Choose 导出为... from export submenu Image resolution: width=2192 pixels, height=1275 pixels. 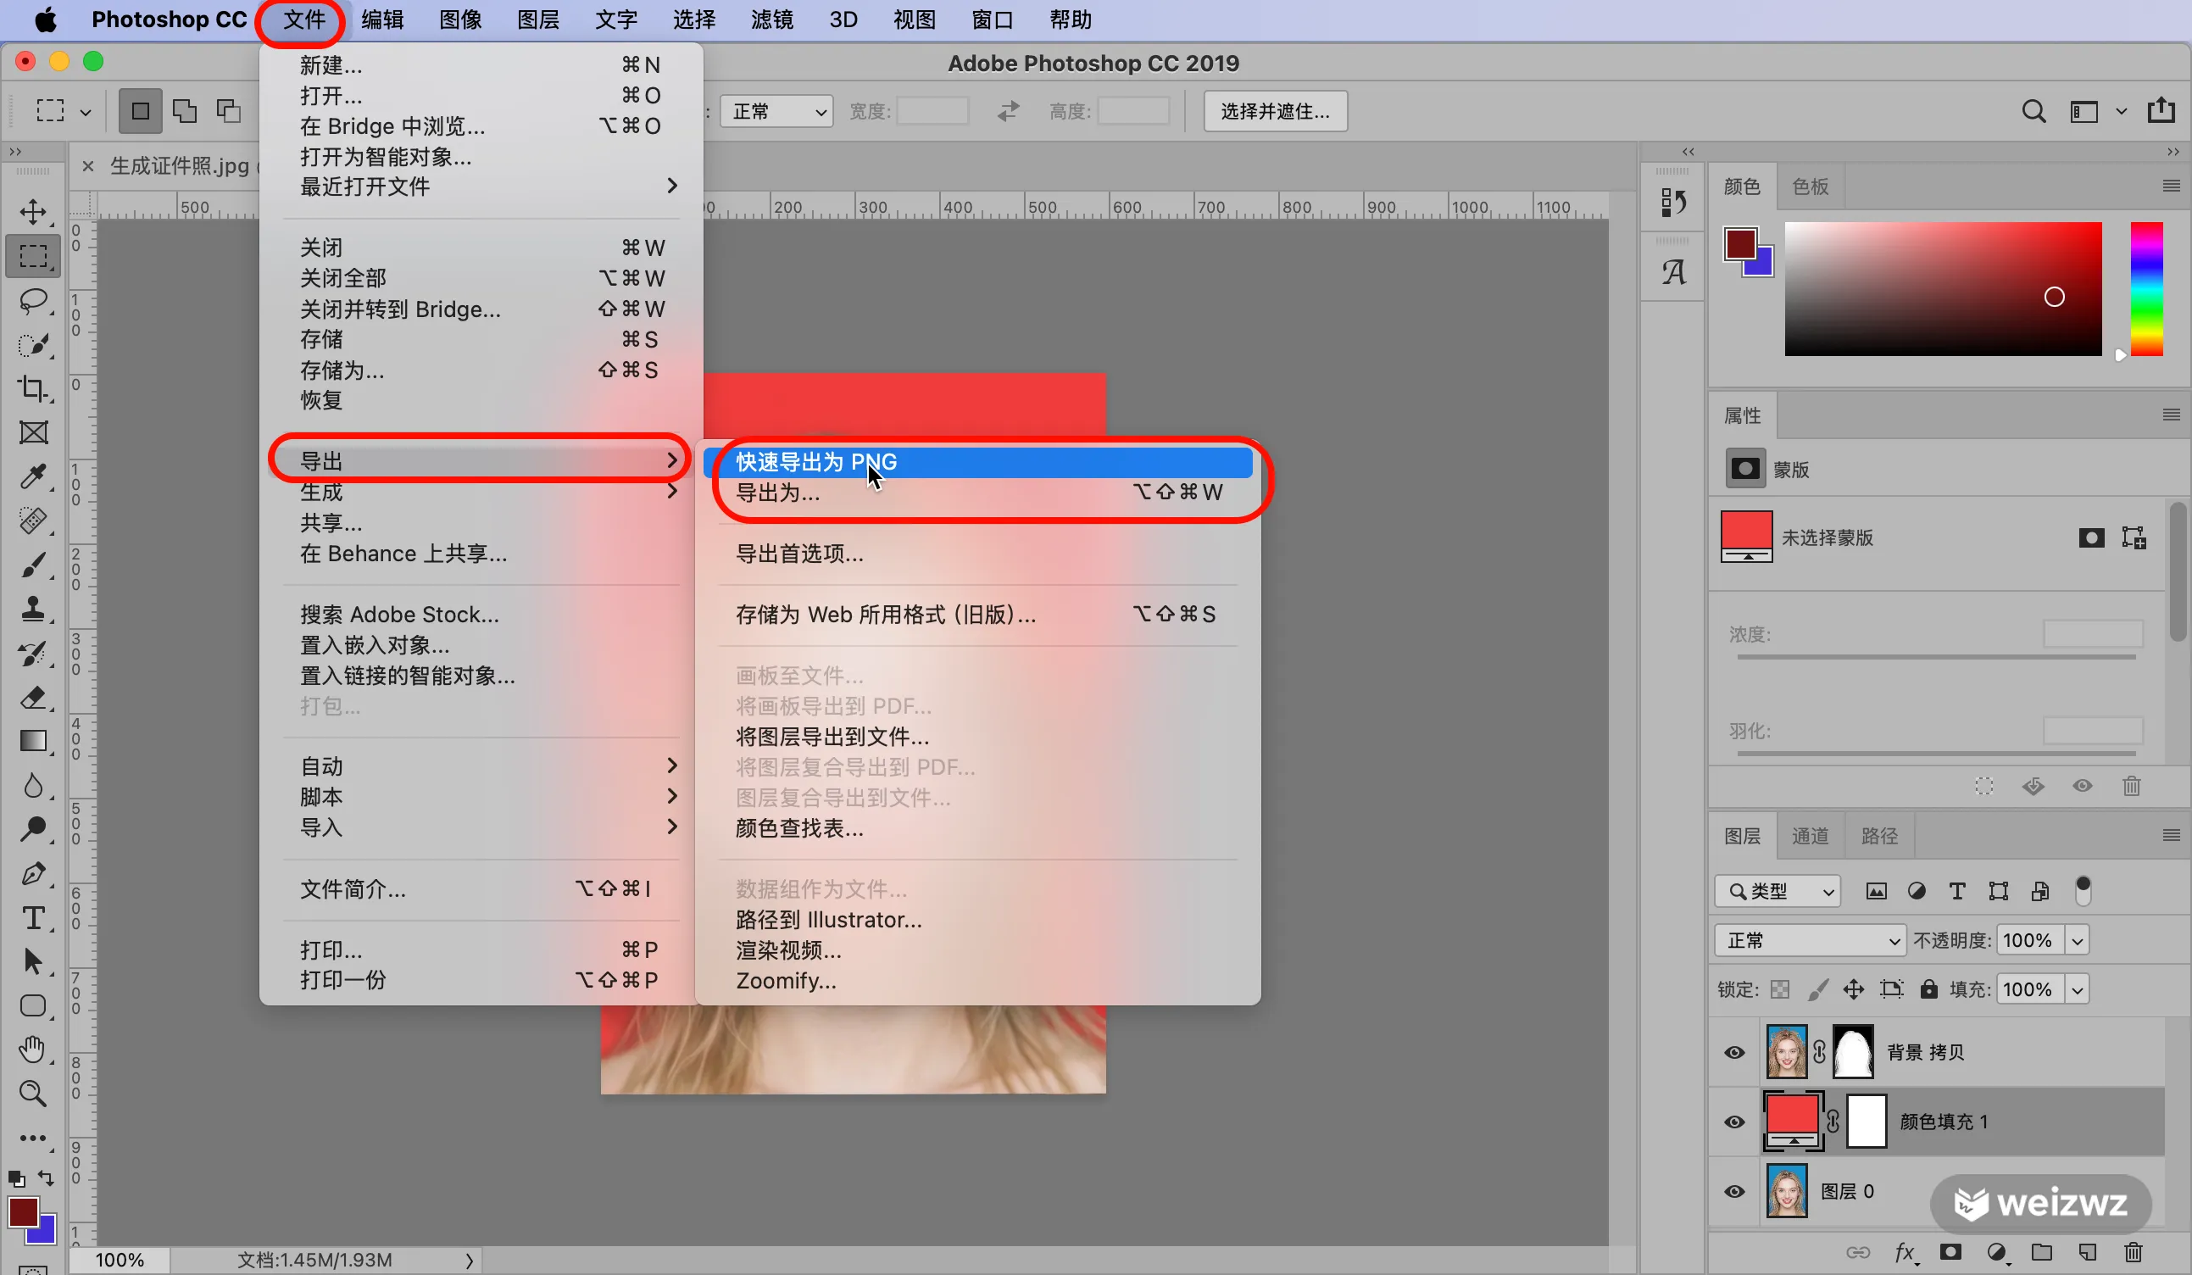pos(977,493)
